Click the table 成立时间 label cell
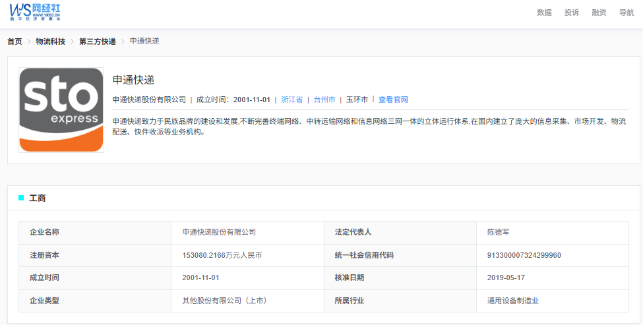 (95, 278)
